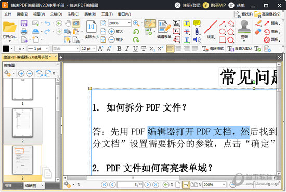Viewport: 286px width, 192px height.
Task: Select the sound annotation speaker tool
Action: coord(197,39)
